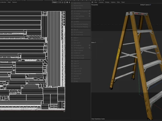The width and height of the screenshot is (162, 121).
Task: Click the tall striped UV island
Action: coord(54,49)
